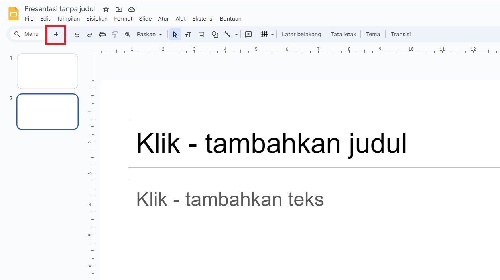Open the Ekstensi menu
500x280 pixels.
(x=203, y=19)
